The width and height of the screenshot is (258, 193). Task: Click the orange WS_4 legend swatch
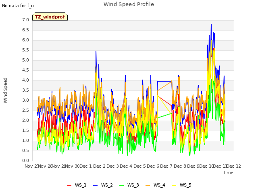(148, 185)
